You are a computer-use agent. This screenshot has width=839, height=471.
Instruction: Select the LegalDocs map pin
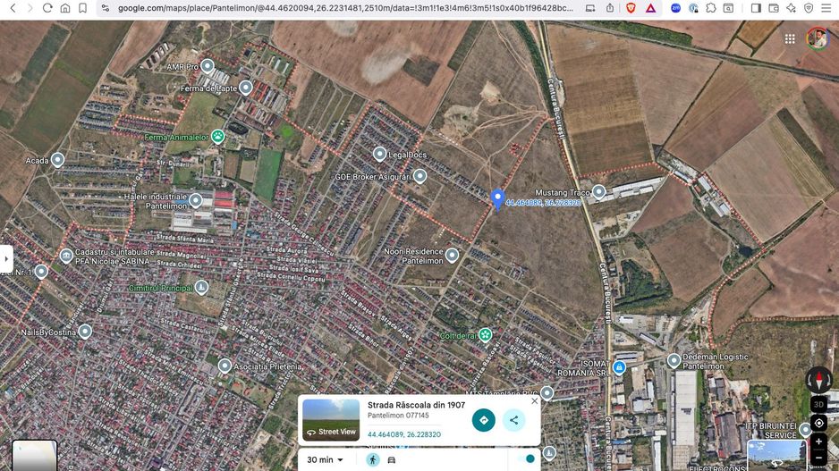coord(379,155)
